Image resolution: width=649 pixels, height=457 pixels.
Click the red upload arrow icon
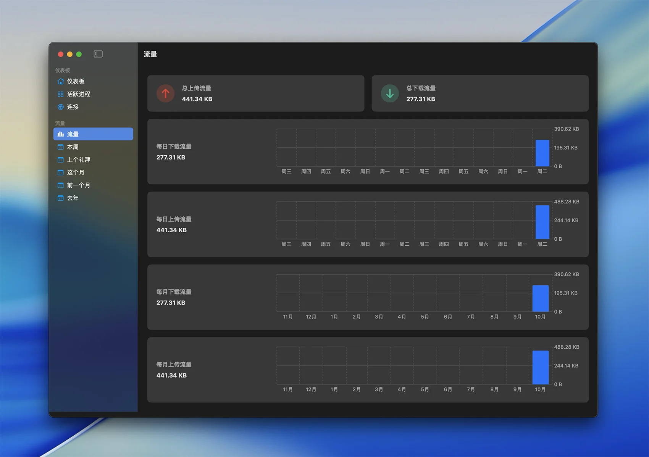165,93
